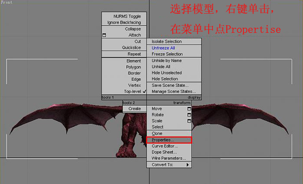
Task: Select Move in transform menu
Action: point(157,109)
